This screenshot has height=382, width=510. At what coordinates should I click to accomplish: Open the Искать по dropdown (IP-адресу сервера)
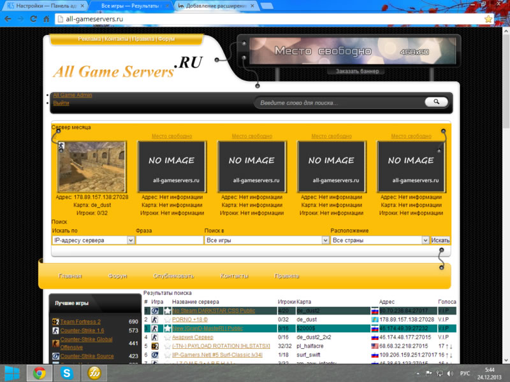click(93, 240)
